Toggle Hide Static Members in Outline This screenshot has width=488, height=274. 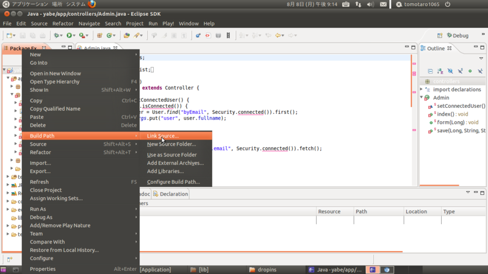(x=460, y=71)
